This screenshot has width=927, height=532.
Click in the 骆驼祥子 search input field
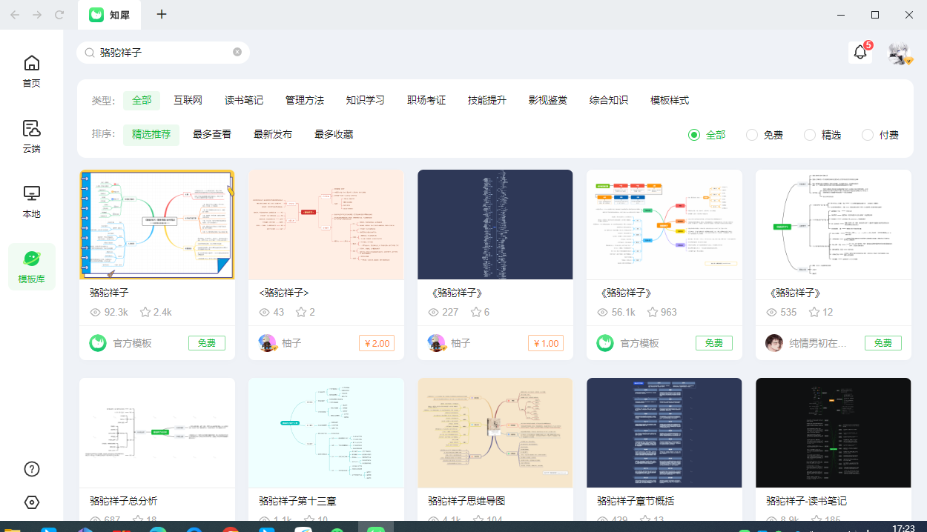(x=163, y=53)
